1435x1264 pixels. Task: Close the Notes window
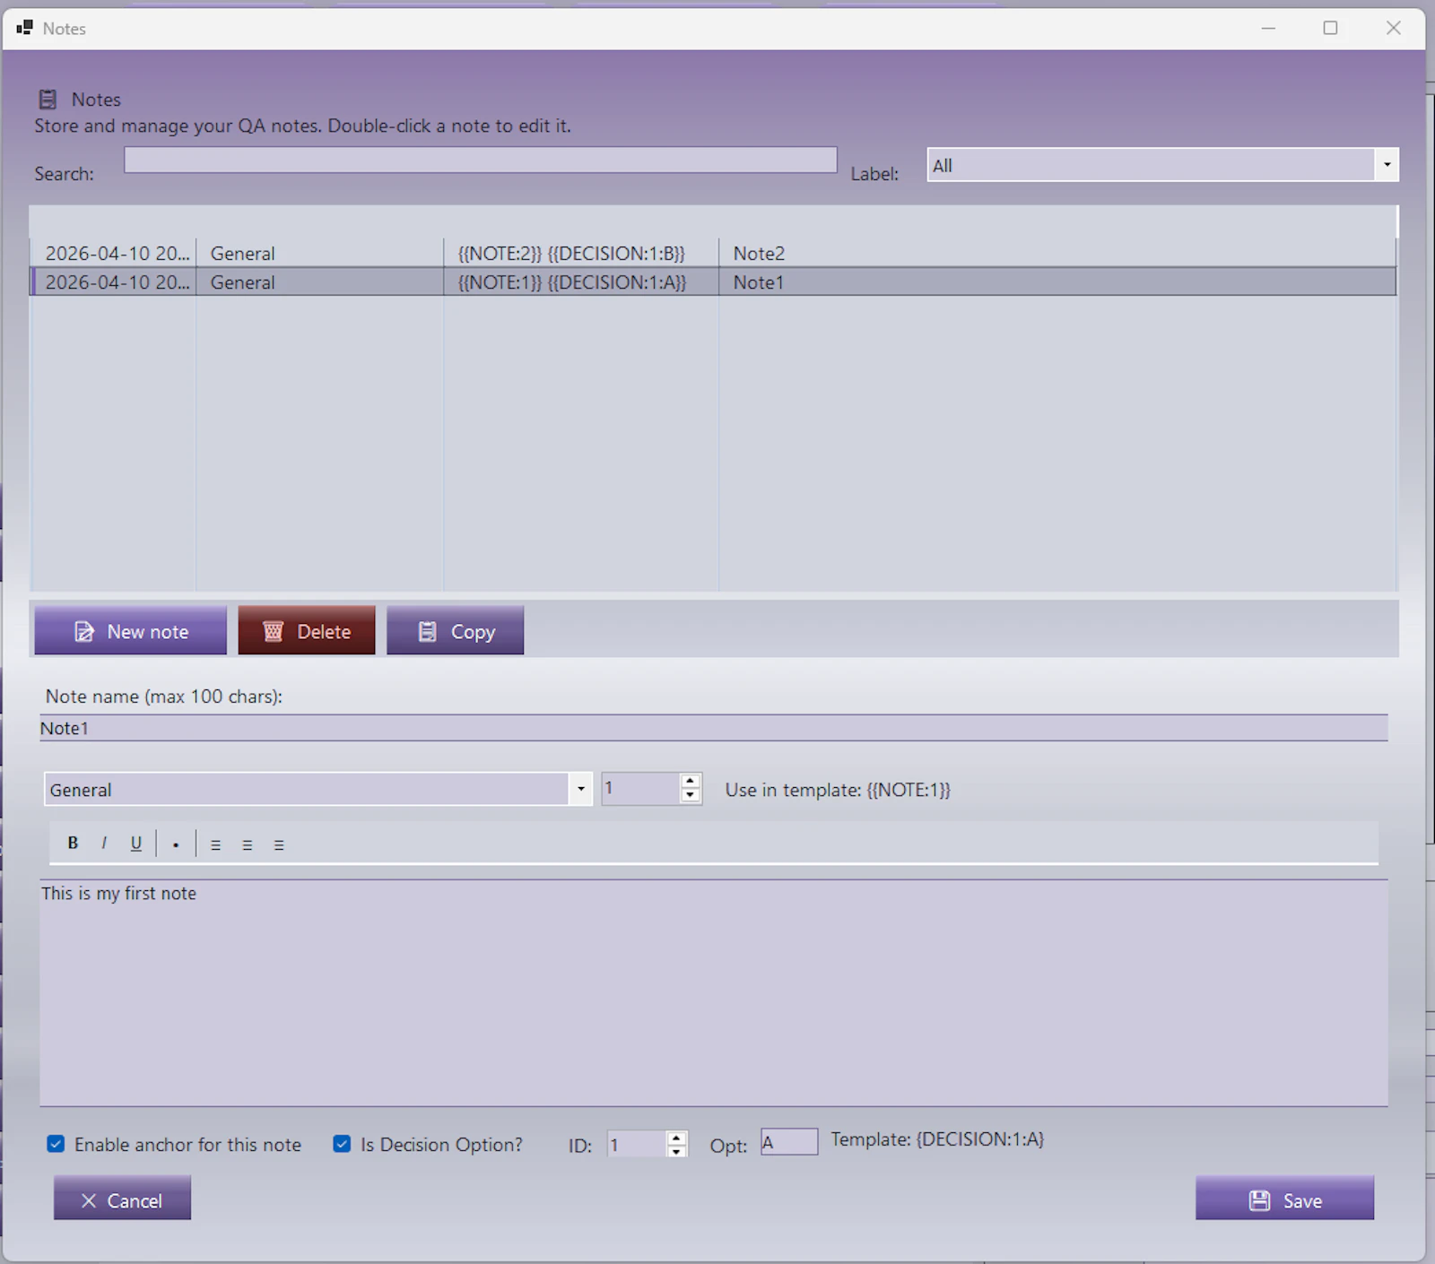1393,28
